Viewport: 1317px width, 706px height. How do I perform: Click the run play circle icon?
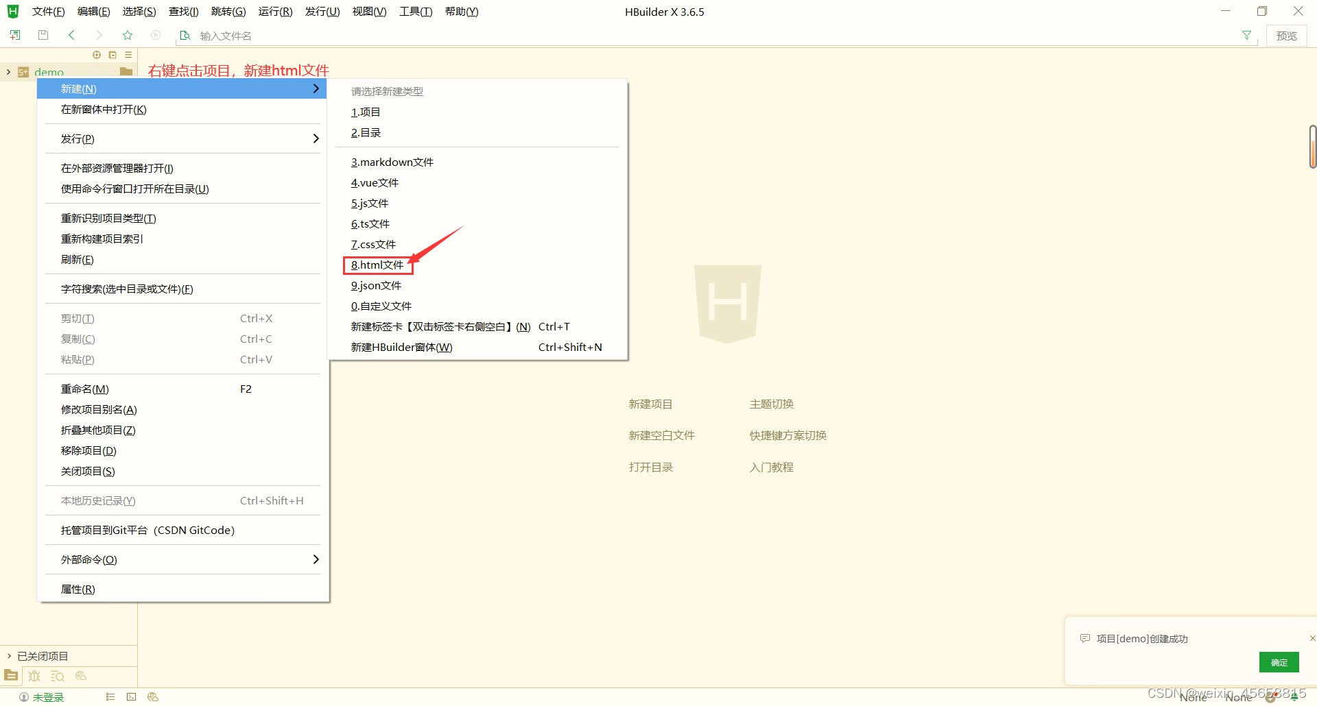pos(156,35)
